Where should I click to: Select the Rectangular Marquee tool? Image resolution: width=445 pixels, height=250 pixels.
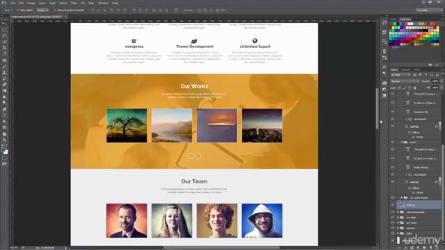point(4,29)
